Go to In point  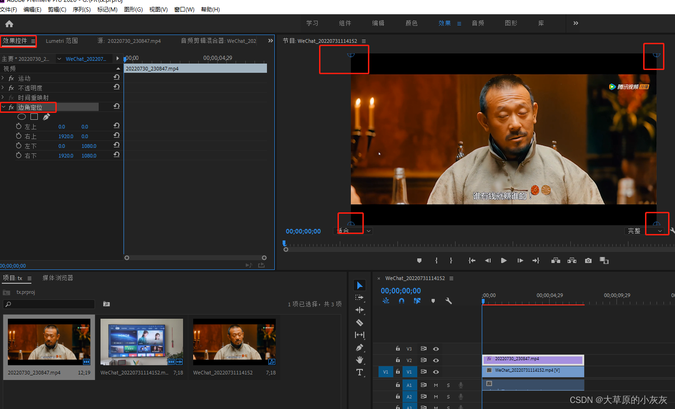pyautogui.click(x=472, y=261)
